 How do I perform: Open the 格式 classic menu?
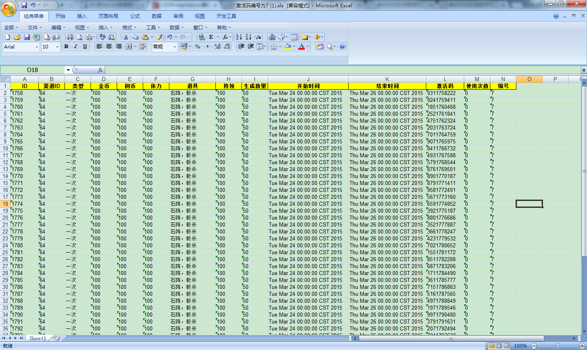pos(129,27)
